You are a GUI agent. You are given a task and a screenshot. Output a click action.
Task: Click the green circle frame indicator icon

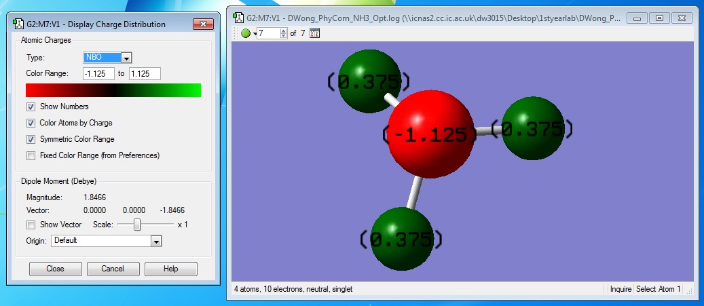click(246, 33)
